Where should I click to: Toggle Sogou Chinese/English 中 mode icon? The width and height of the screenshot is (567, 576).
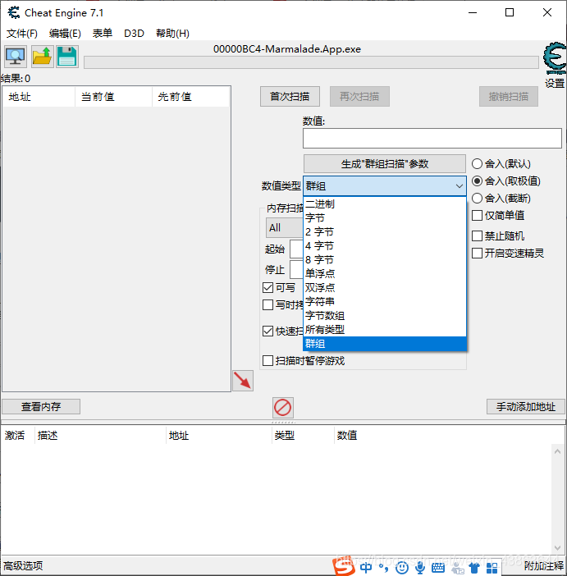pos(366,568)
